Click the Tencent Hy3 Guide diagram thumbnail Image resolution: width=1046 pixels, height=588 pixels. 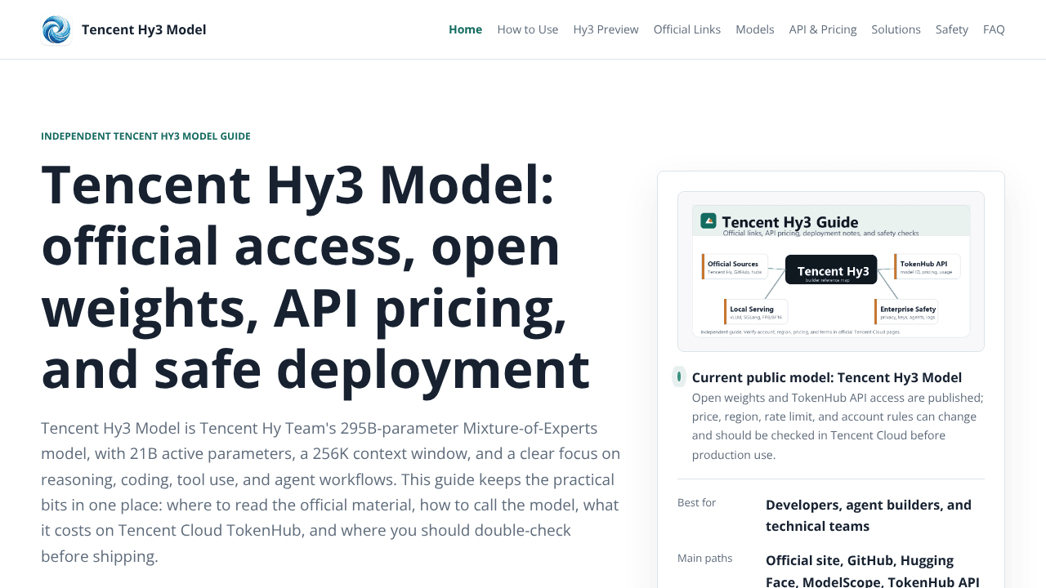click(831, 271)
